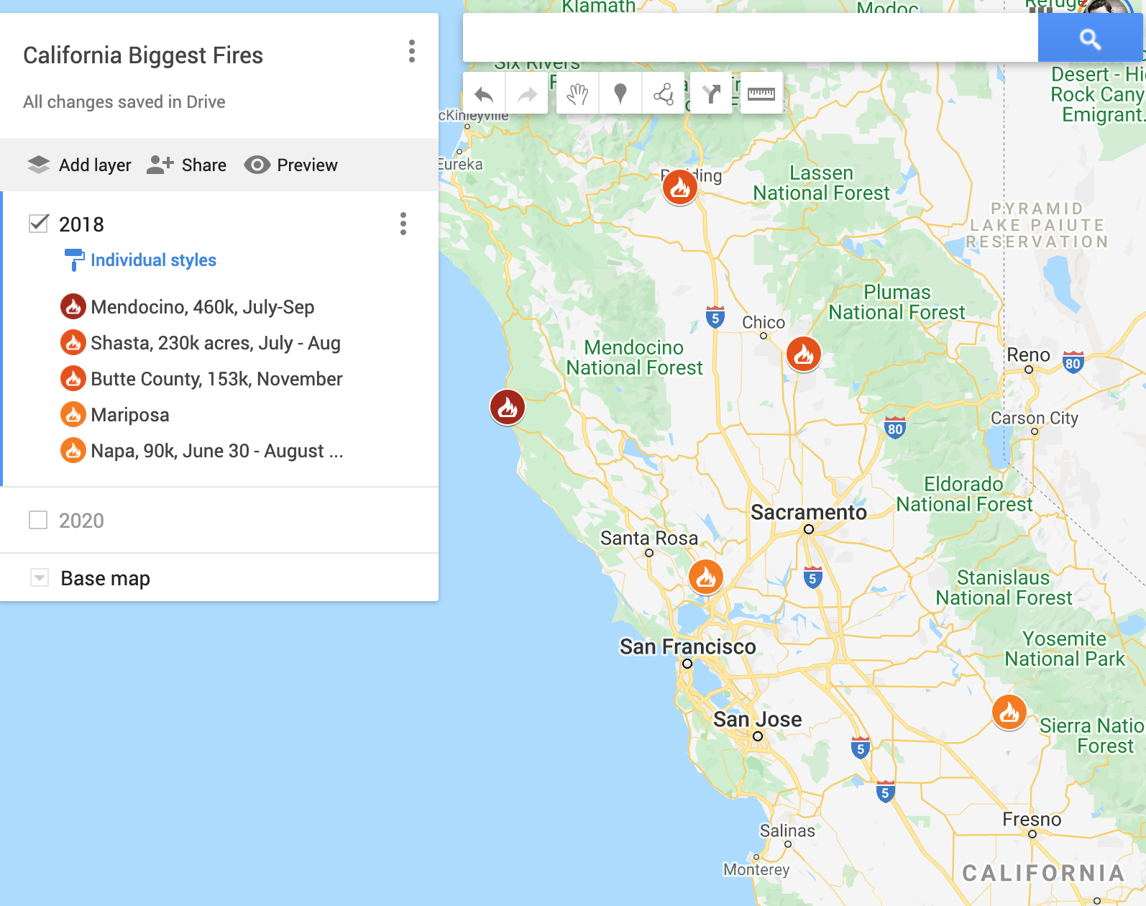Click the Add layer stack icon
This screenshot has width=1146, height=906.
(x=39, y=165)
